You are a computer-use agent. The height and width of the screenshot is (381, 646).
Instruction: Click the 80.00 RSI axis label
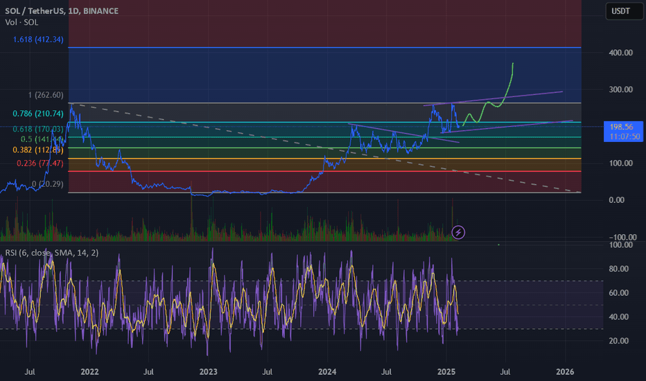[x=619, y=269]
